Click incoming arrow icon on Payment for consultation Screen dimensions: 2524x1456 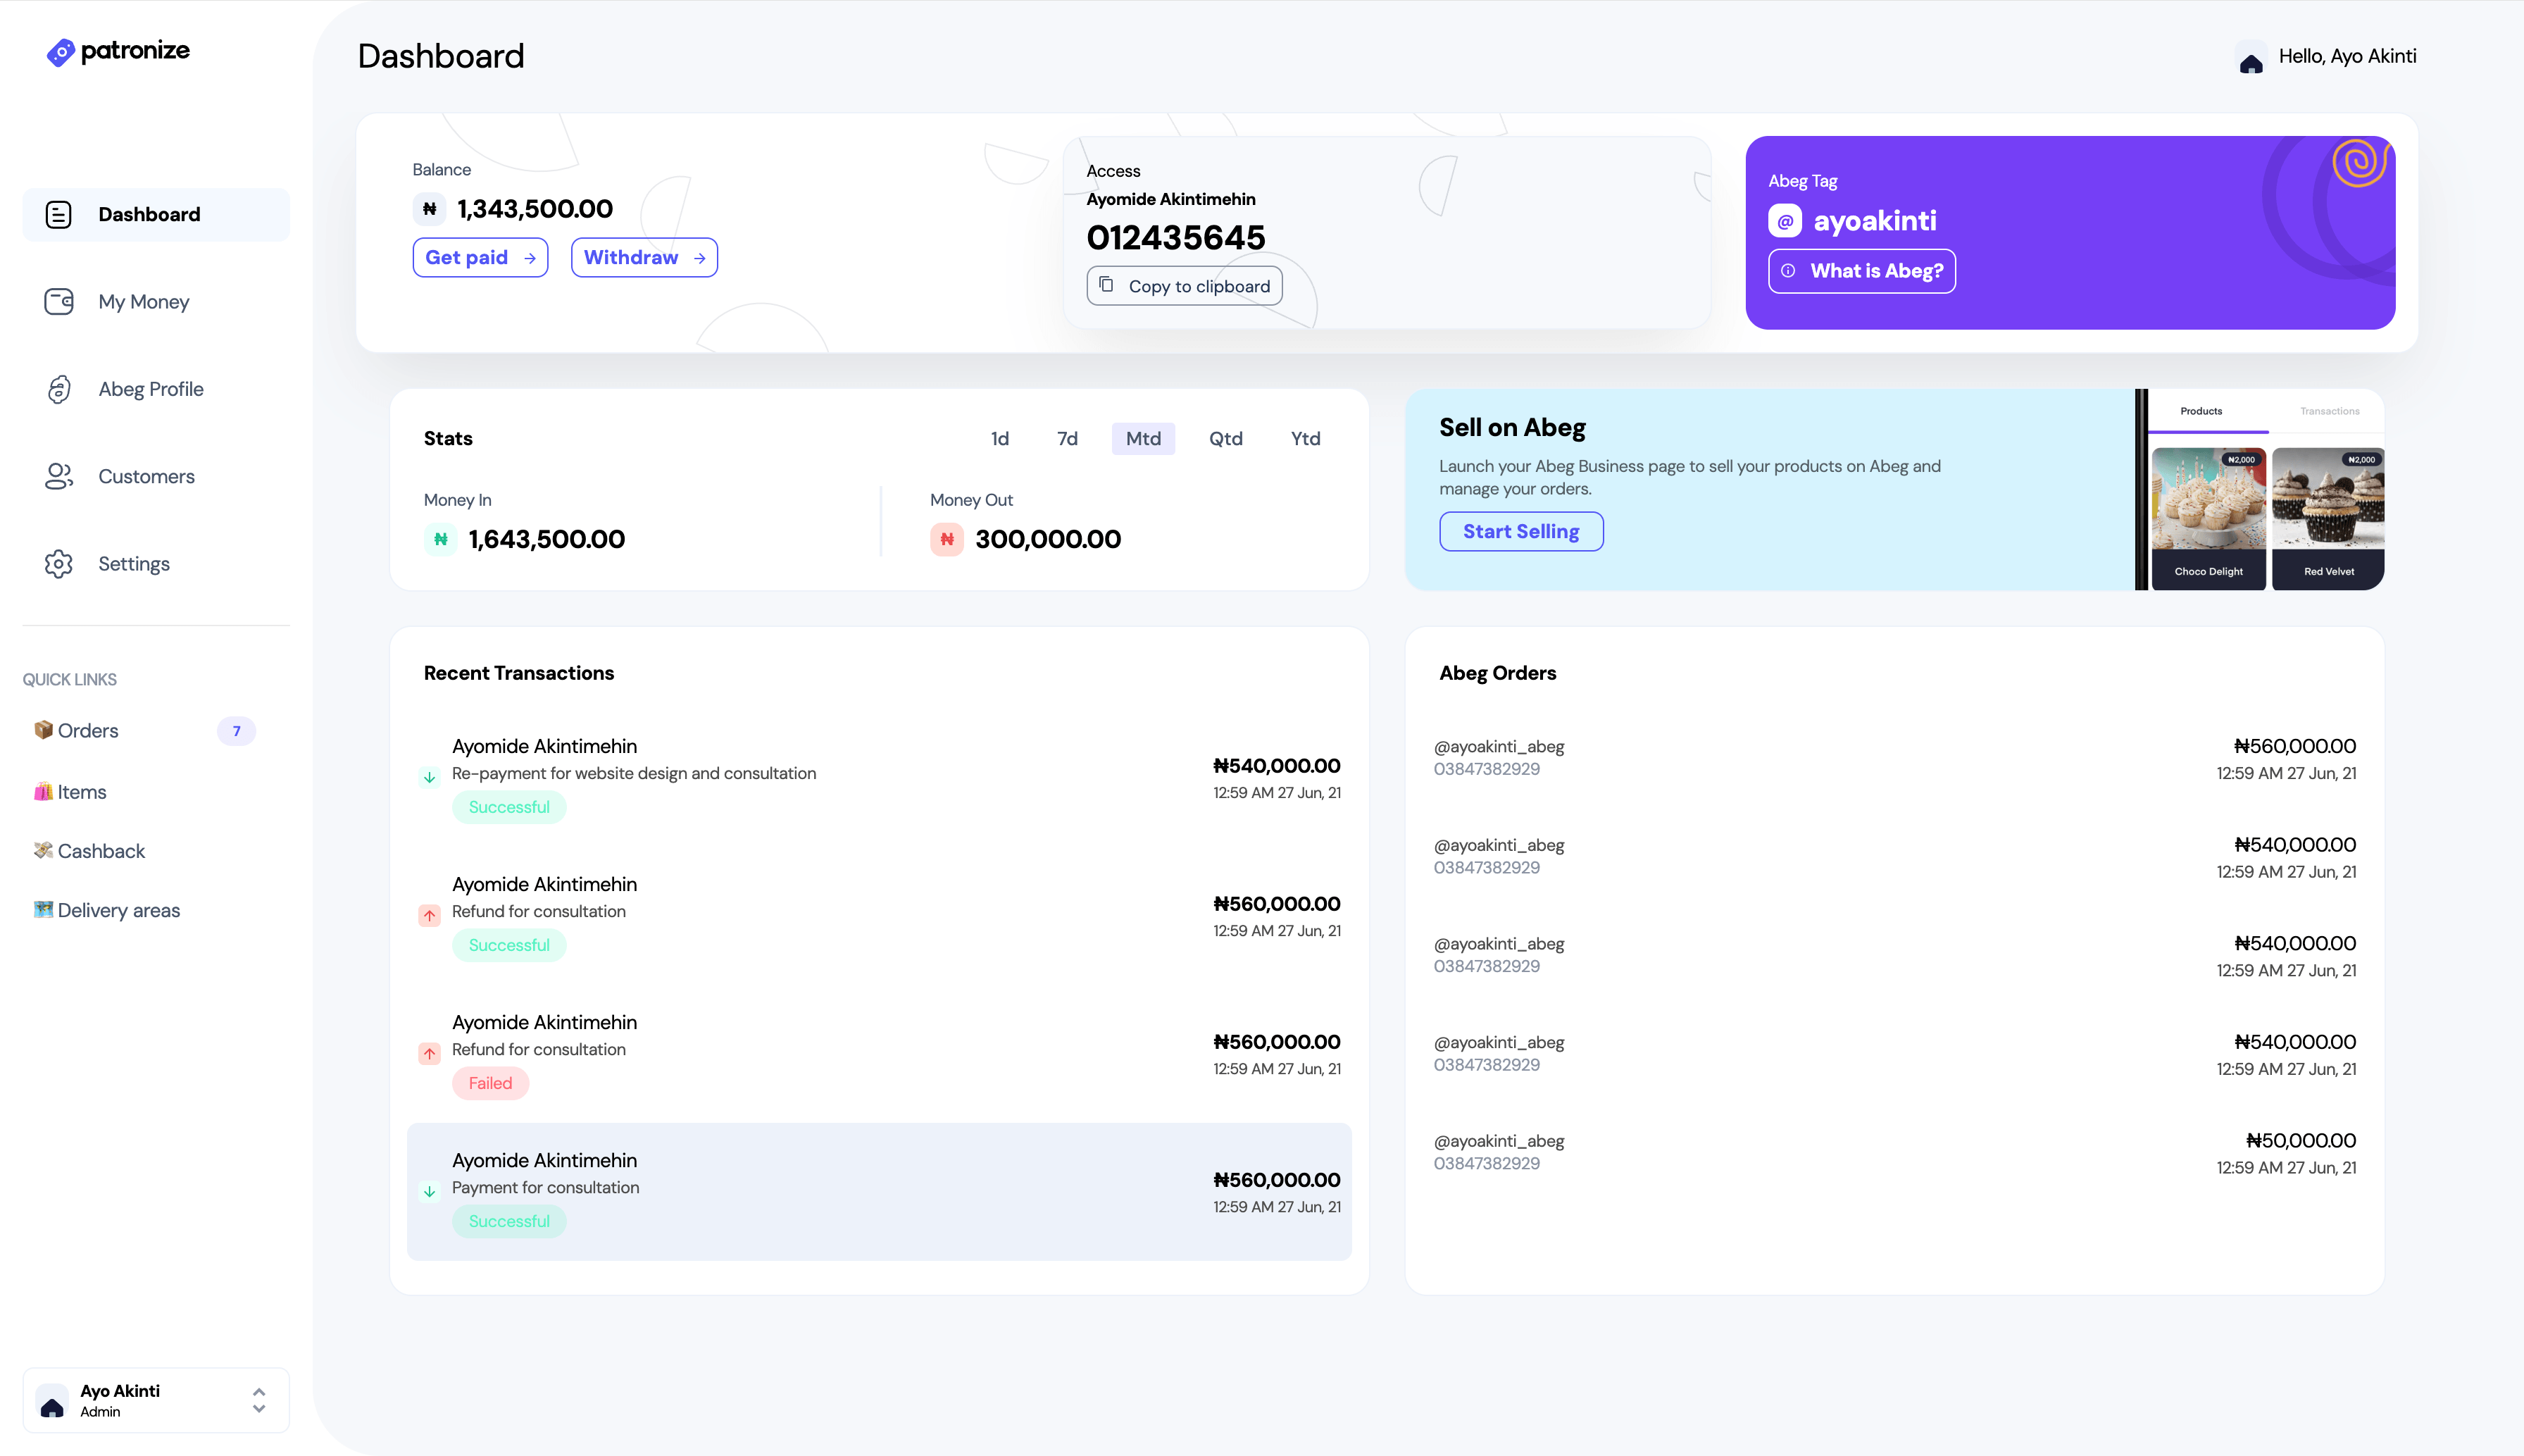tap(429, 1191)
